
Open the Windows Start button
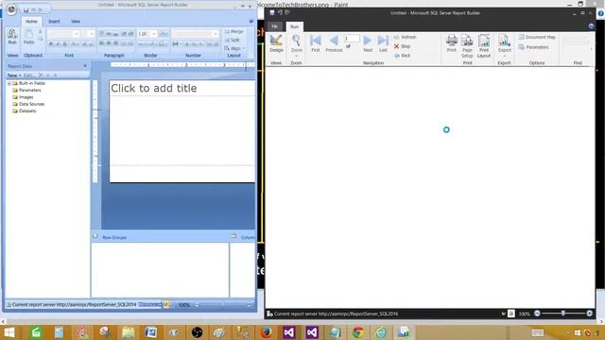point(9,332)
